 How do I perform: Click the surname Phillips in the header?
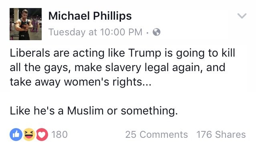pos(112,16)
